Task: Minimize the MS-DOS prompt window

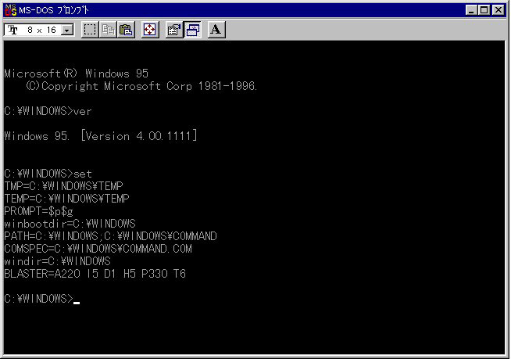Action: click(470, 10)
